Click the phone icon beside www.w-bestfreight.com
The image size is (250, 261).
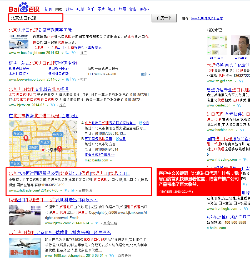point(67,53)
